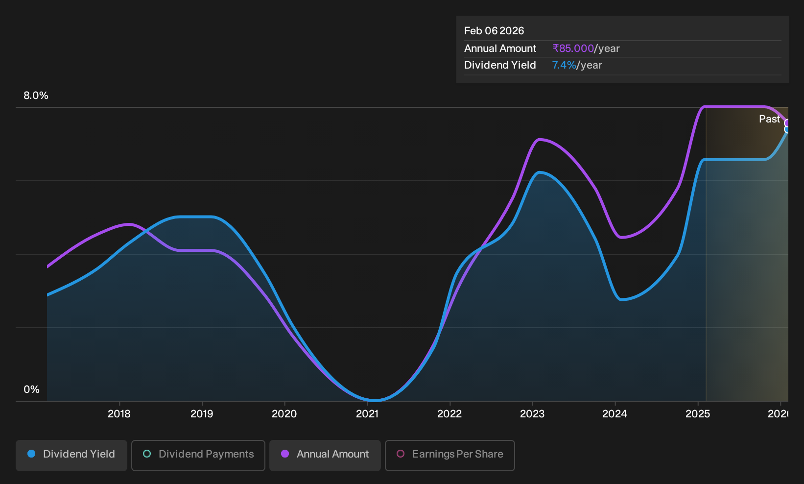Click the 2025 x-axis label
Viewport: 804px width, 484px height.
tap(698, 414)
